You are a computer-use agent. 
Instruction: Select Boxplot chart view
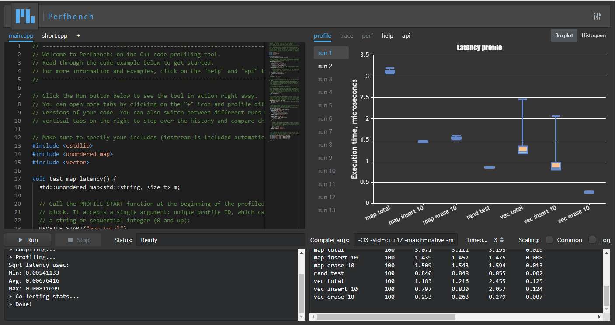564,35
